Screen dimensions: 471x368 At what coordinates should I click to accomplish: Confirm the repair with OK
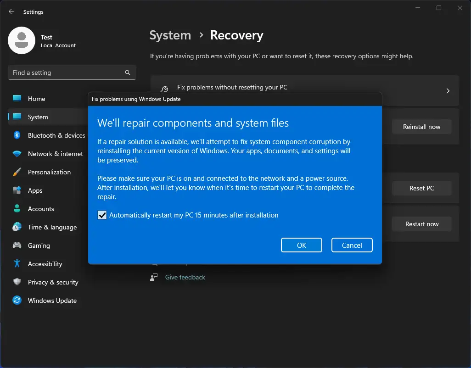click(x=301, y=245)
